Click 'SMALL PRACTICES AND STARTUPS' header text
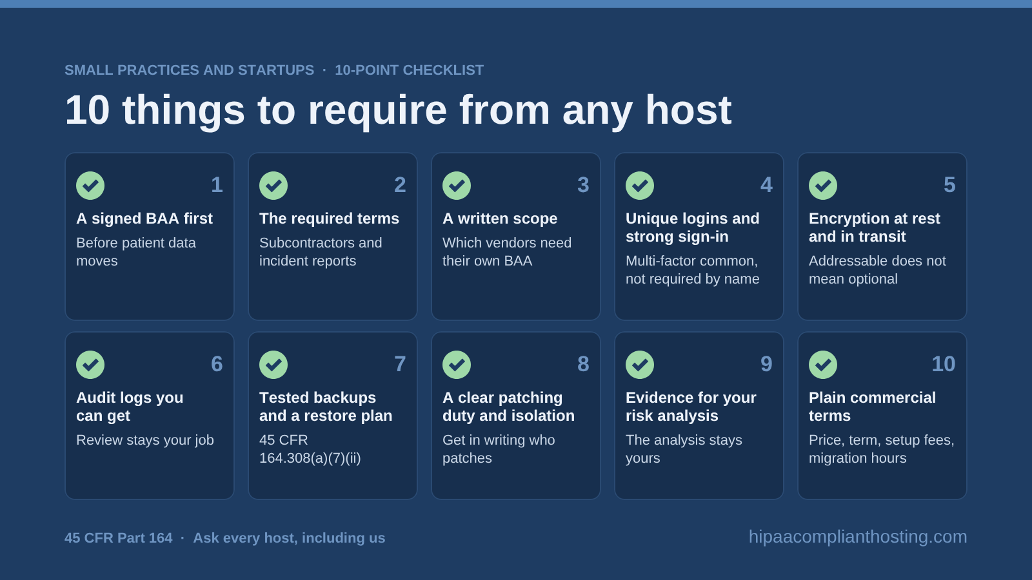Image resolution: width=1032 pixels, height=580 pixels. (x=189, y=70)
